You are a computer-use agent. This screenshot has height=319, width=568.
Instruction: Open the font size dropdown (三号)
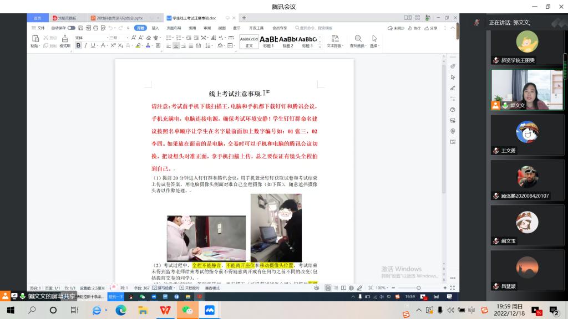point(117,38)
